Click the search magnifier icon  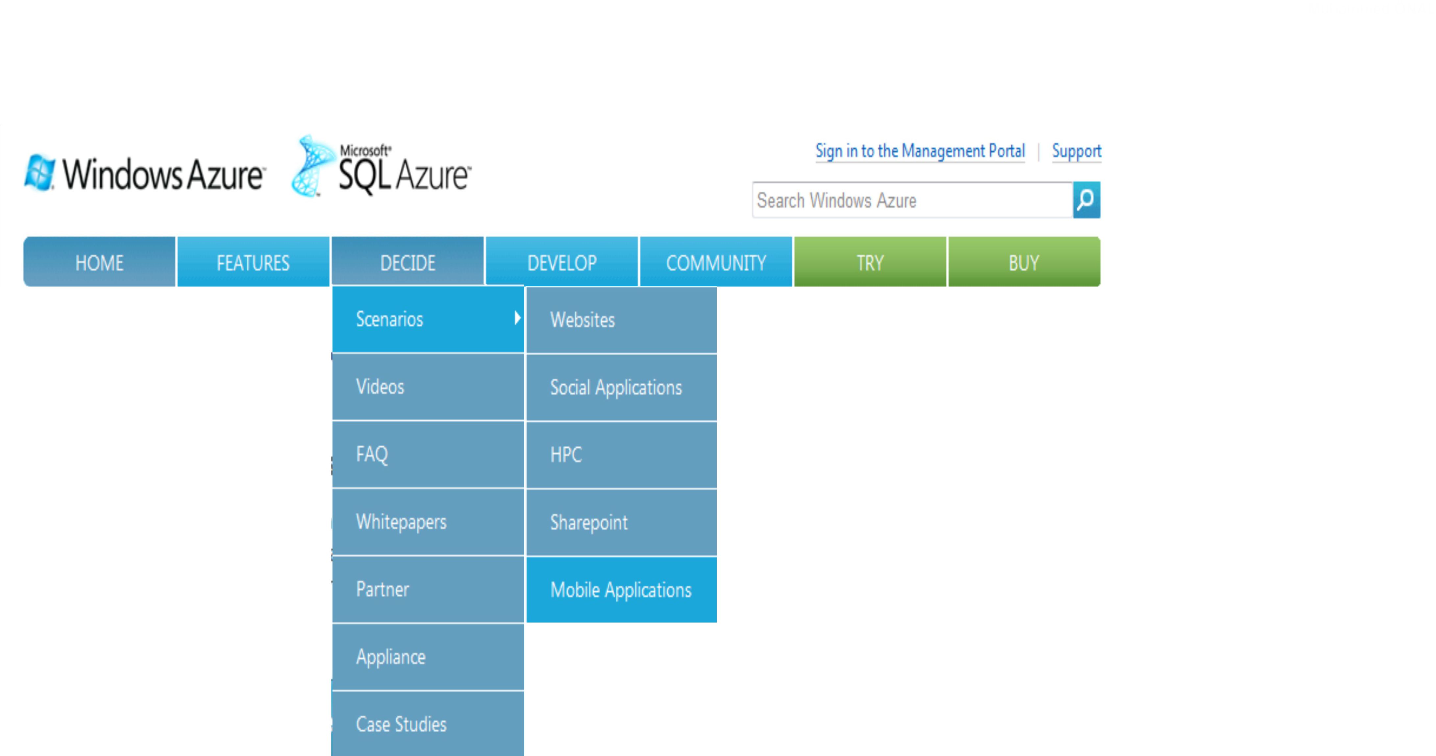coord(1086,200)
